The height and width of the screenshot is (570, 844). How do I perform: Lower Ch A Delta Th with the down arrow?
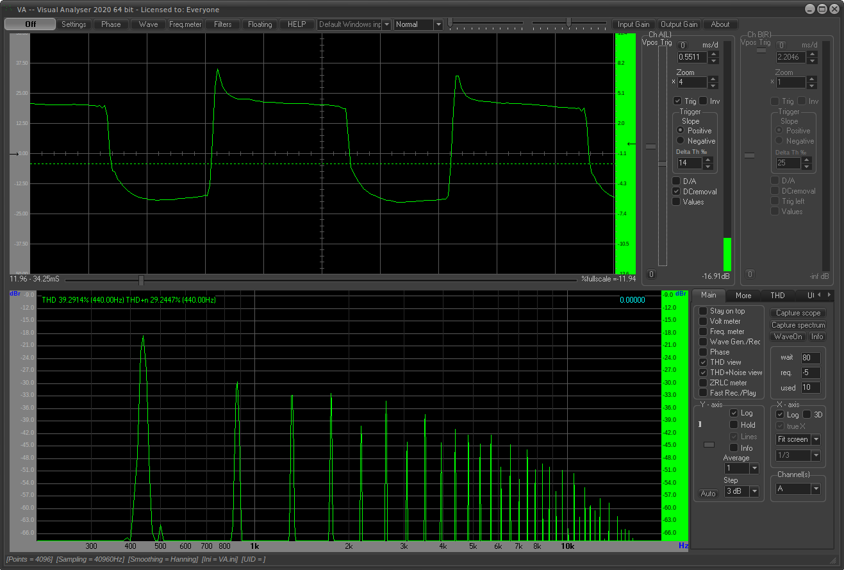click(708, 166)
